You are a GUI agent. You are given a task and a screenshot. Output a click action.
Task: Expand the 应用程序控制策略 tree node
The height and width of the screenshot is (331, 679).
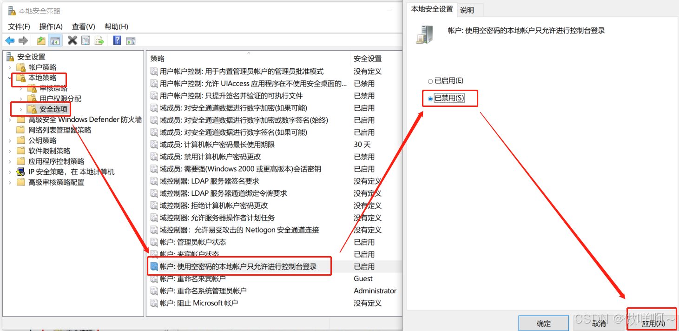click(x=10, y=161)
